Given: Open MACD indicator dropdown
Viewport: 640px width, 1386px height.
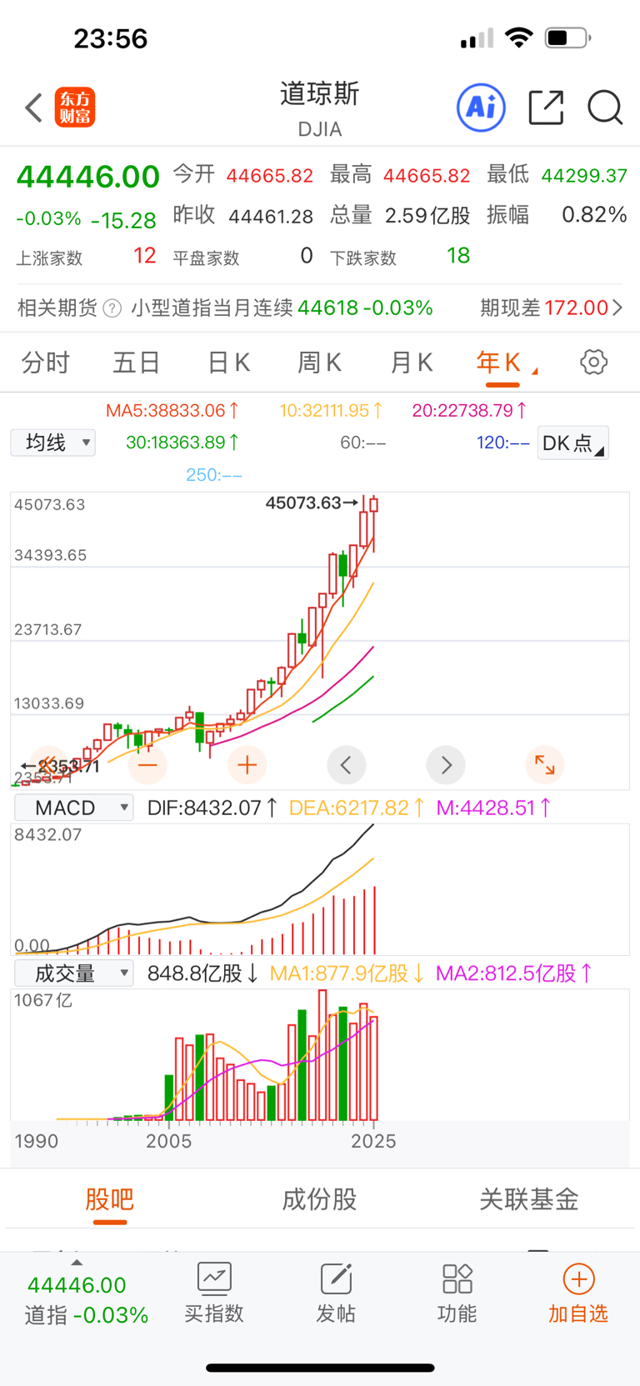Looking at the screenshot, I should (74, 808).
